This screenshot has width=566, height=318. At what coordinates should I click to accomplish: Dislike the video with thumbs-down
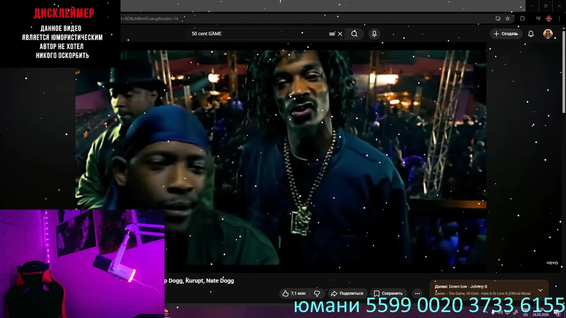[317, 293]
